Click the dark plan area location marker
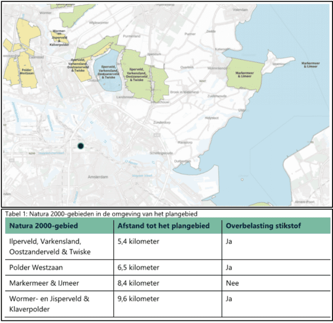The width and height of the screenshot is (333, 323). (80, 146)
